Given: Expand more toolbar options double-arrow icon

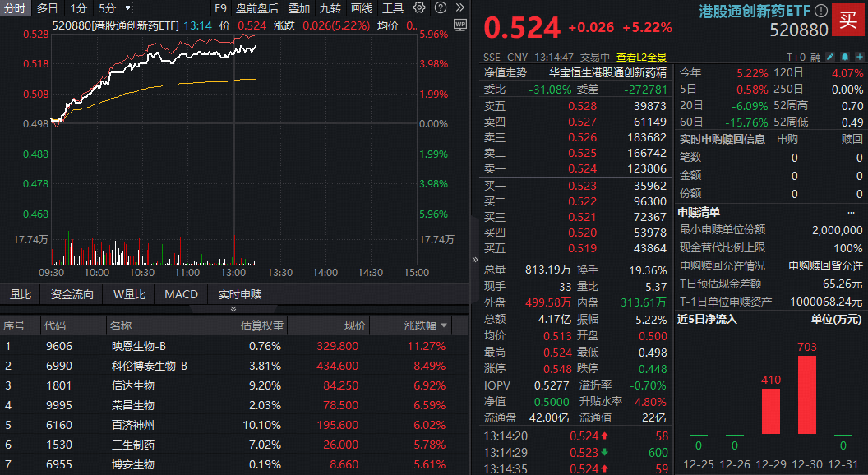Looking at the screenshot, I should click(458, 8).
